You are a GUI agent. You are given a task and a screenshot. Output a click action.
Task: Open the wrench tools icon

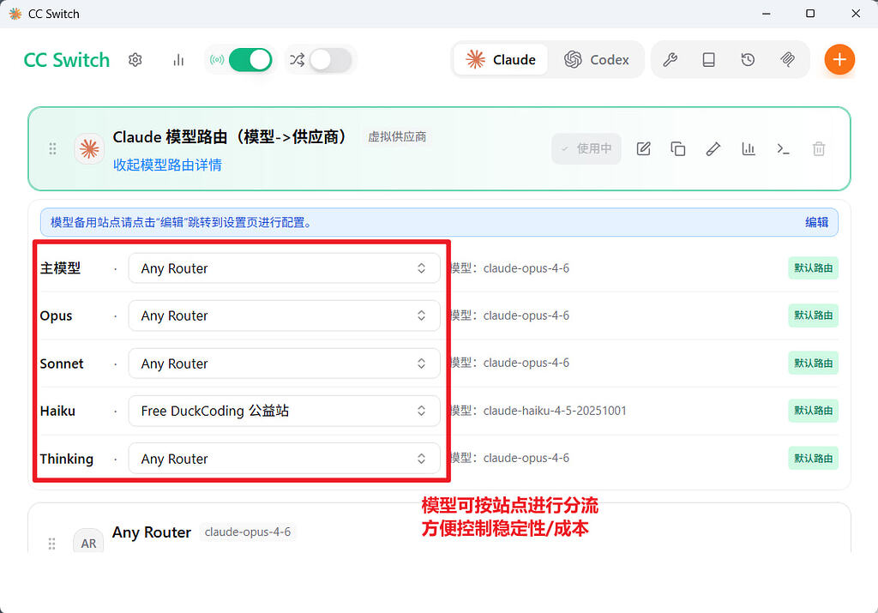(671, 59)
